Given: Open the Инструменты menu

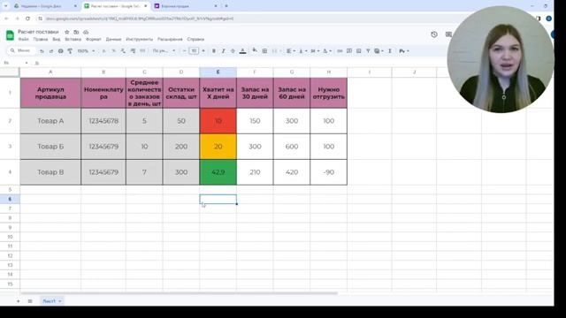Looking at the screenshot, I should pyautogui.click(x=140, y=39).
